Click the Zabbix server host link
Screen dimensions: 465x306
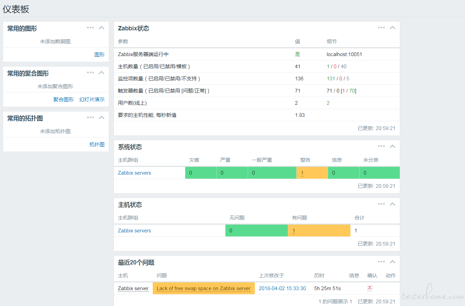pyautogui.click(x=133, y=288)
